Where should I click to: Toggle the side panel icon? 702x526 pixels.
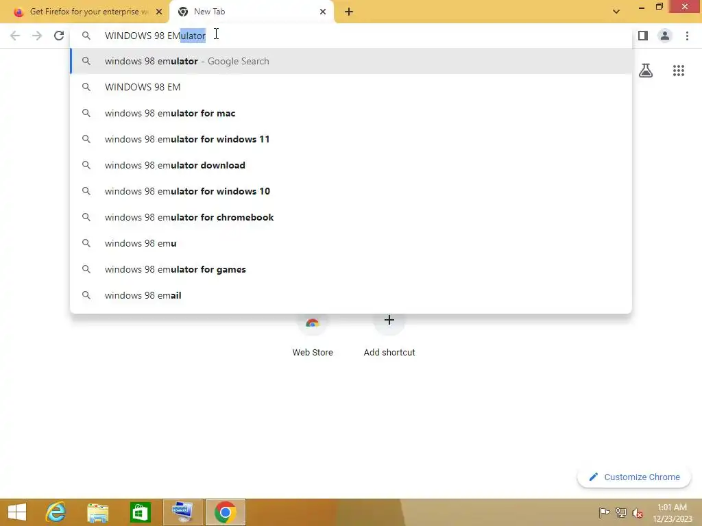pos(643,36)
